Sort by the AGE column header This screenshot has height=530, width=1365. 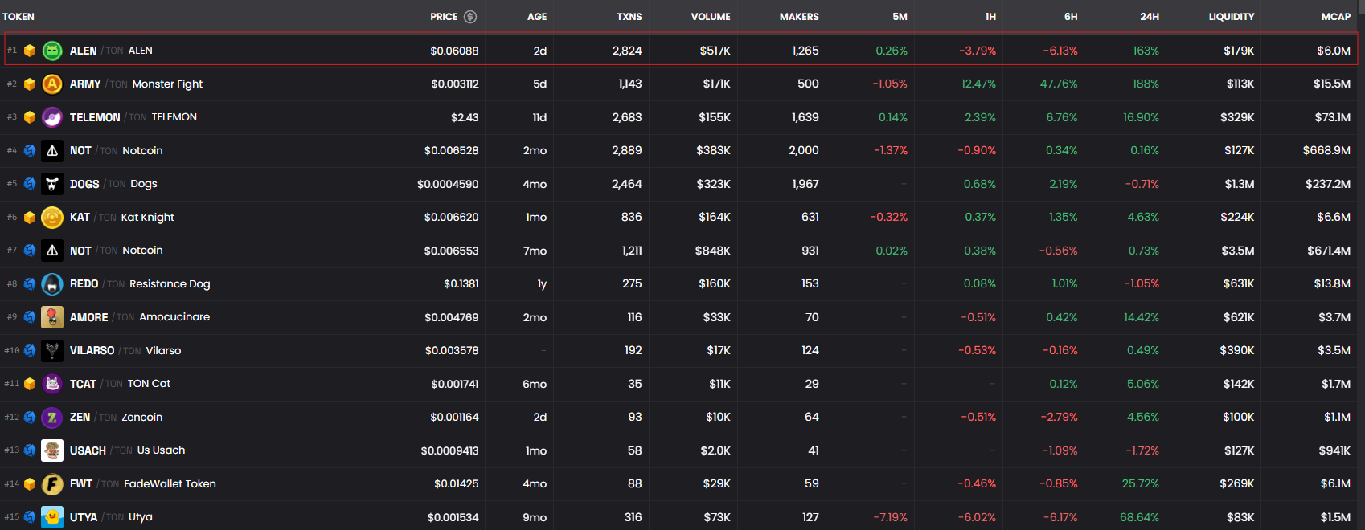[x=537, y=17]
